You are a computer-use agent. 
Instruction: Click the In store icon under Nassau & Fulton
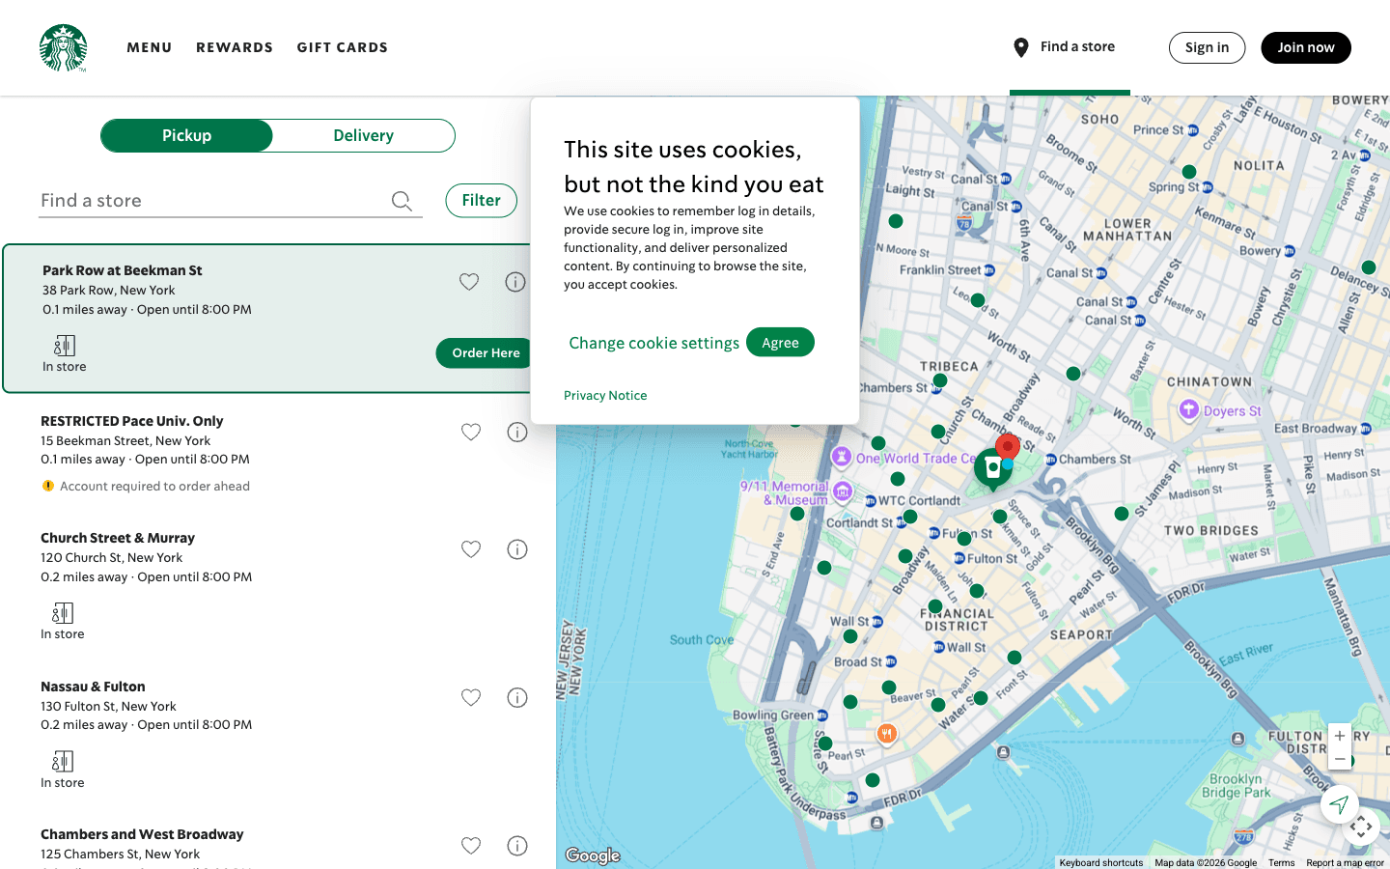click(x=62, y=762)
